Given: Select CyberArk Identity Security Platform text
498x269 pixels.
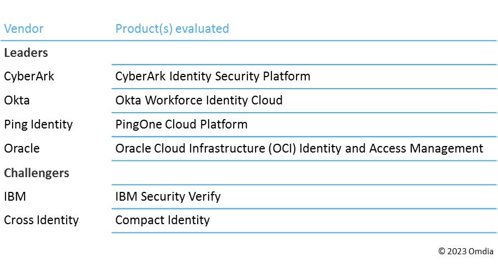Looking at the screenshot, I should coord(213,77).
